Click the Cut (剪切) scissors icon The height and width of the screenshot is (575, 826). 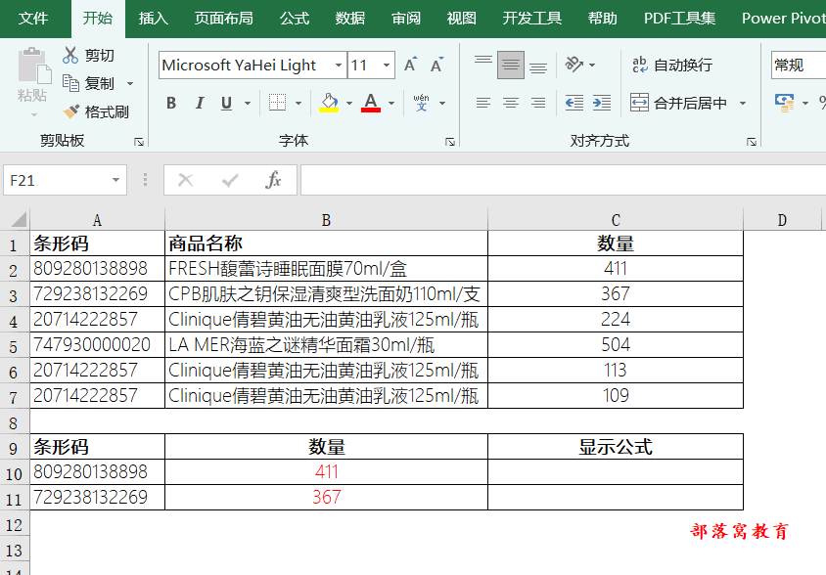tap(70, 55)
